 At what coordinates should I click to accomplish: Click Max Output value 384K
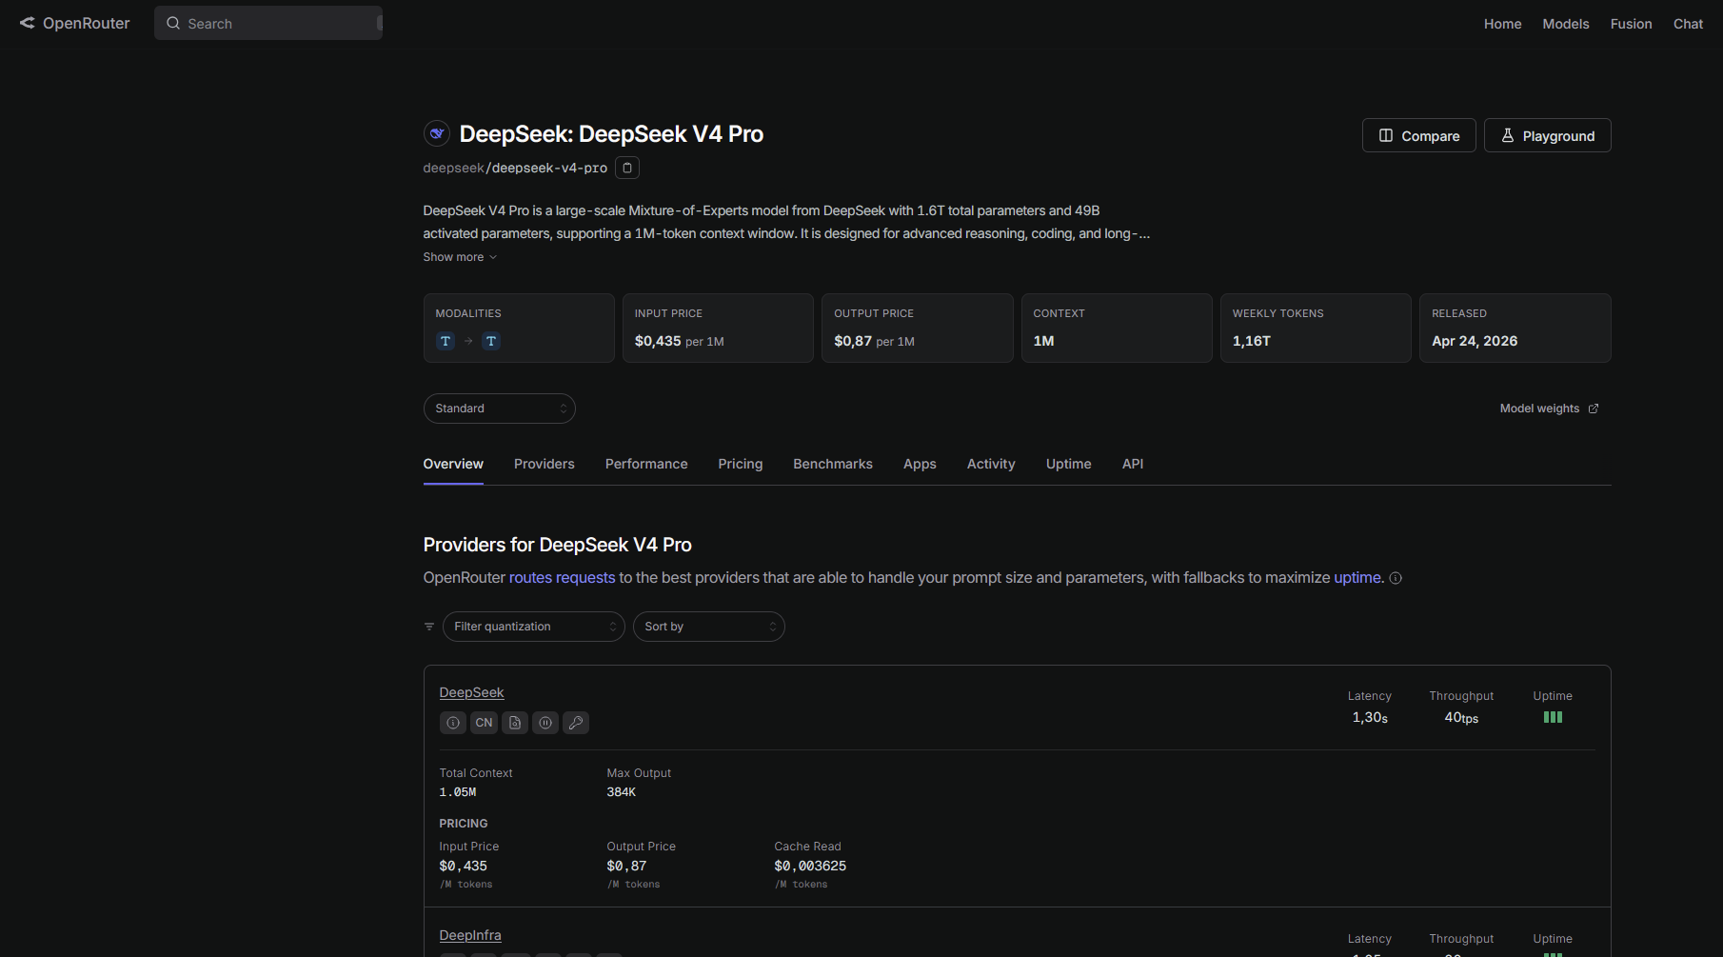622,792
